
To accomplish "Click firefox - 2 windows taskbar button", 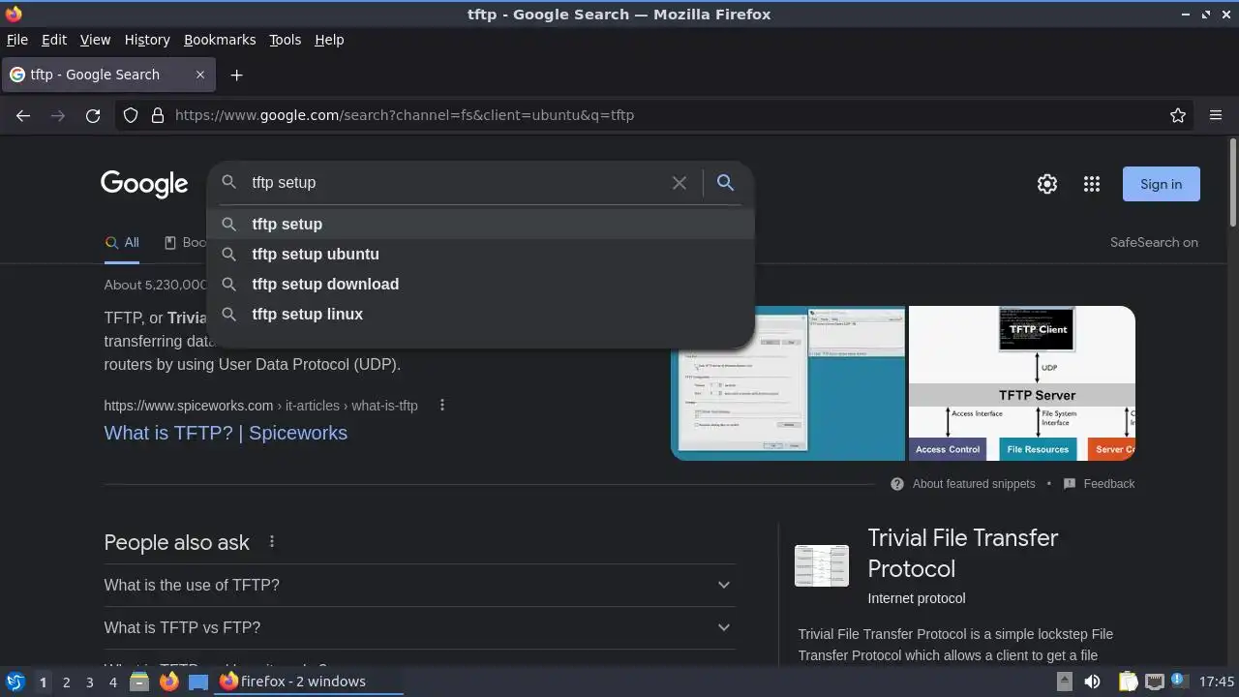I will tap(309, 682).
